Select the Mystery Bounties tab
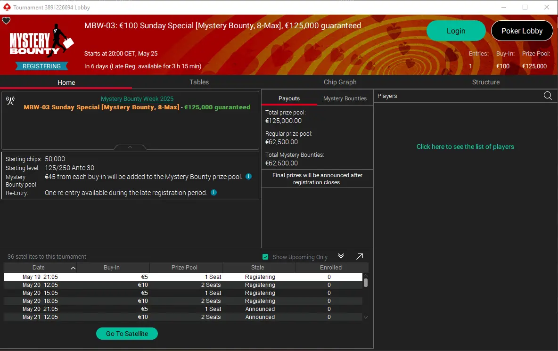This screenshot has width=558, height=351. [345, 98]
